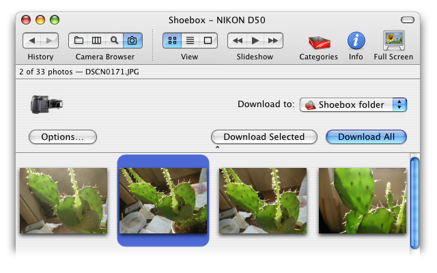
Task: Open the folder browser view
Action: click(x=79, y=41)
